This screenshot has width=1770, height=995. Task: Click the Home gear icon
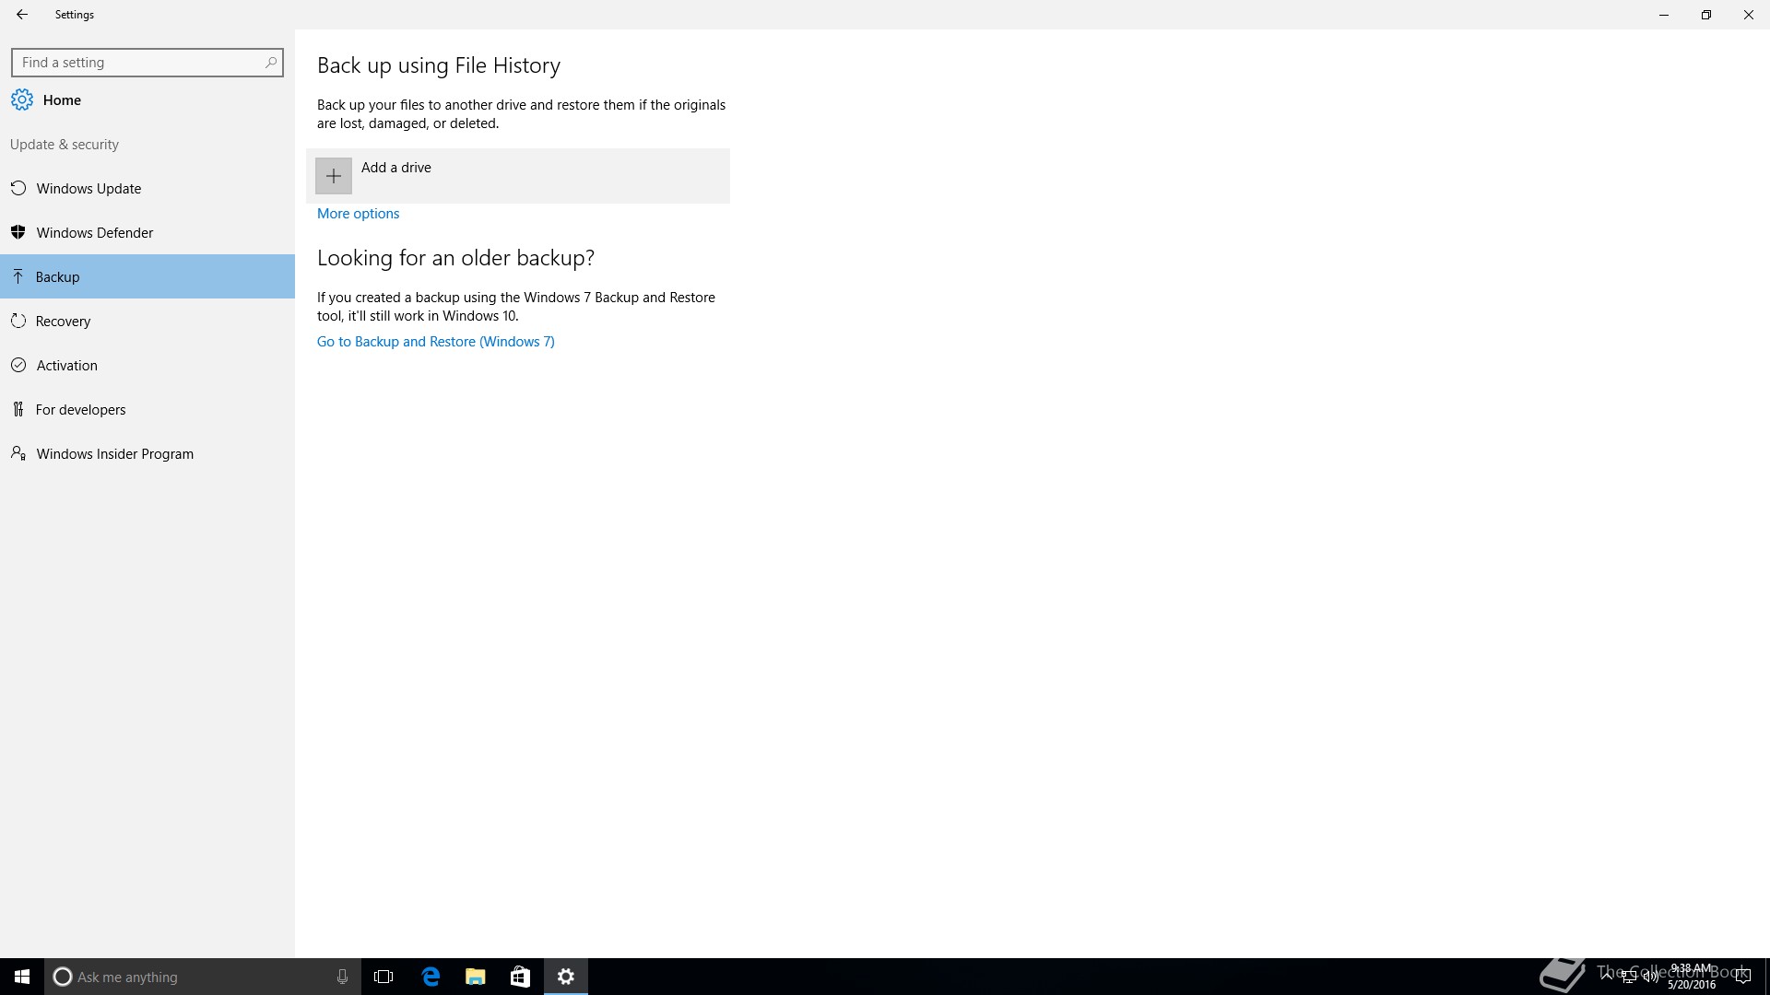coord(22,99)
